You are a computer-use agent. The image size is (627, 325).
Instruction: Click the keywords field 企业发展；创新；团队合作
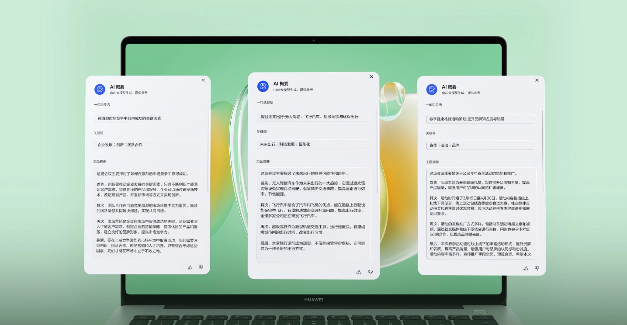click(147, 145)
